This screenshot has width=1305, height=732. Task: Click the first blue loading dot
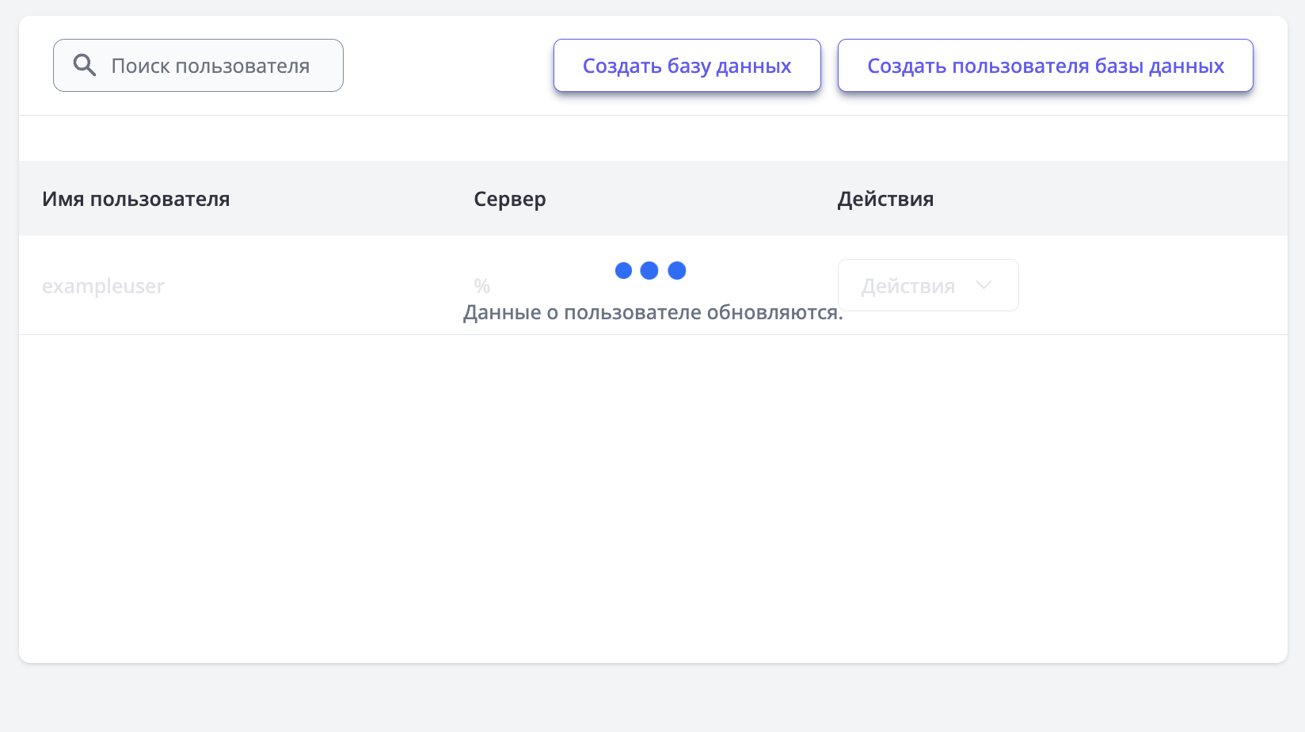[623, 271]
